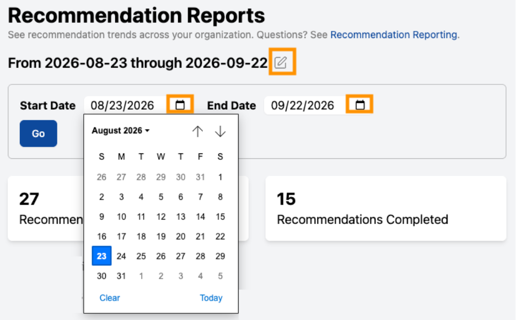Open the Recommendation Reporting link
This screenshot has width=516, height=320.
[x=394, y=35]
